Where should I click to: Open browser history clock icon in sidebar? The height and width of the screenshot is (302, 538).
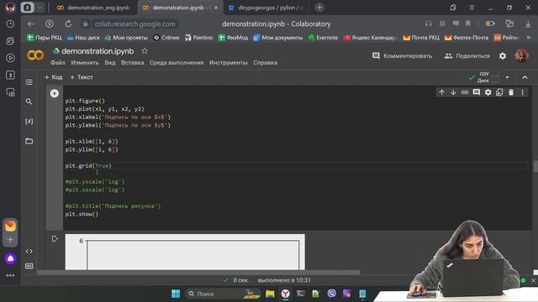10,23
